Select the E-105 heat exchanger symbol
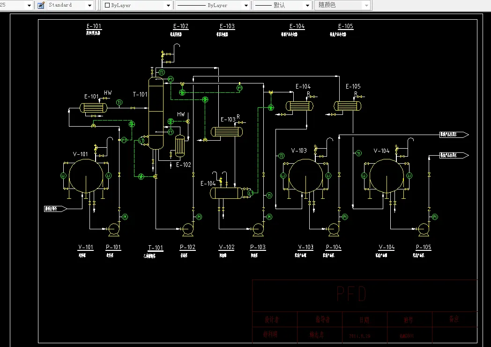The height and width of the screenshot is (347, 491). [x=347, y=106]
